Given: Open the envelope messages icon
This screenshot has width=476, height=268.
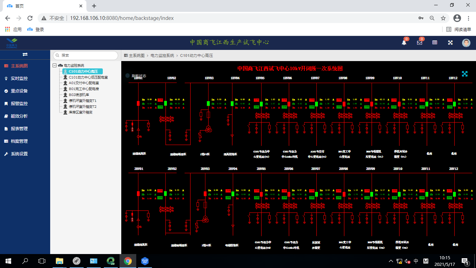Looking at the screenshot, I should coord(420,43).
